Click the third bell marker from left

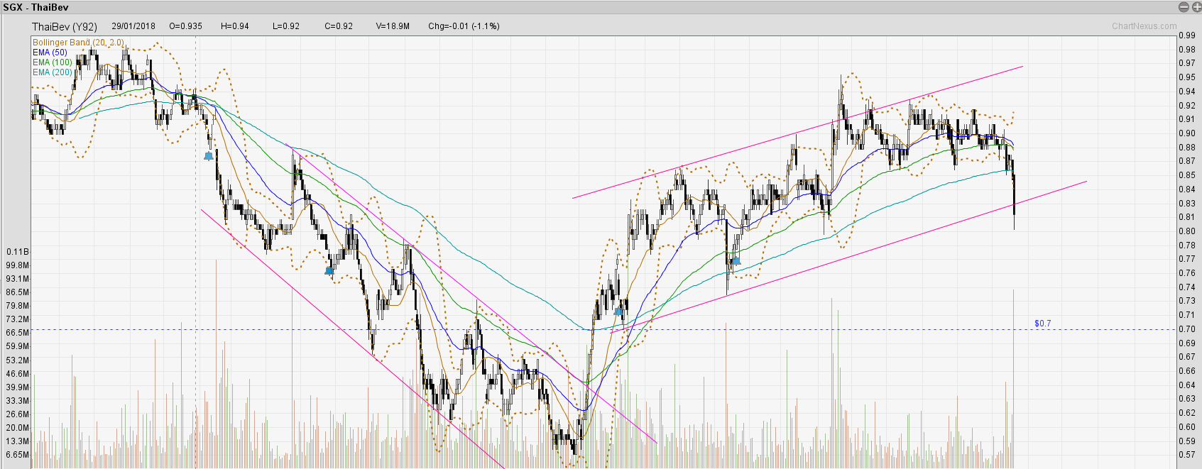pos(618,311)
